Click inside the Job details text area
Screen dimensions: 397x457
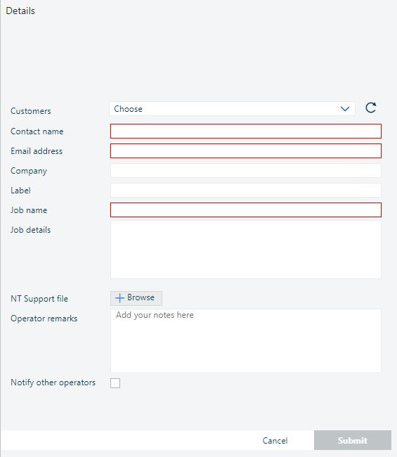tap(245, 250)
